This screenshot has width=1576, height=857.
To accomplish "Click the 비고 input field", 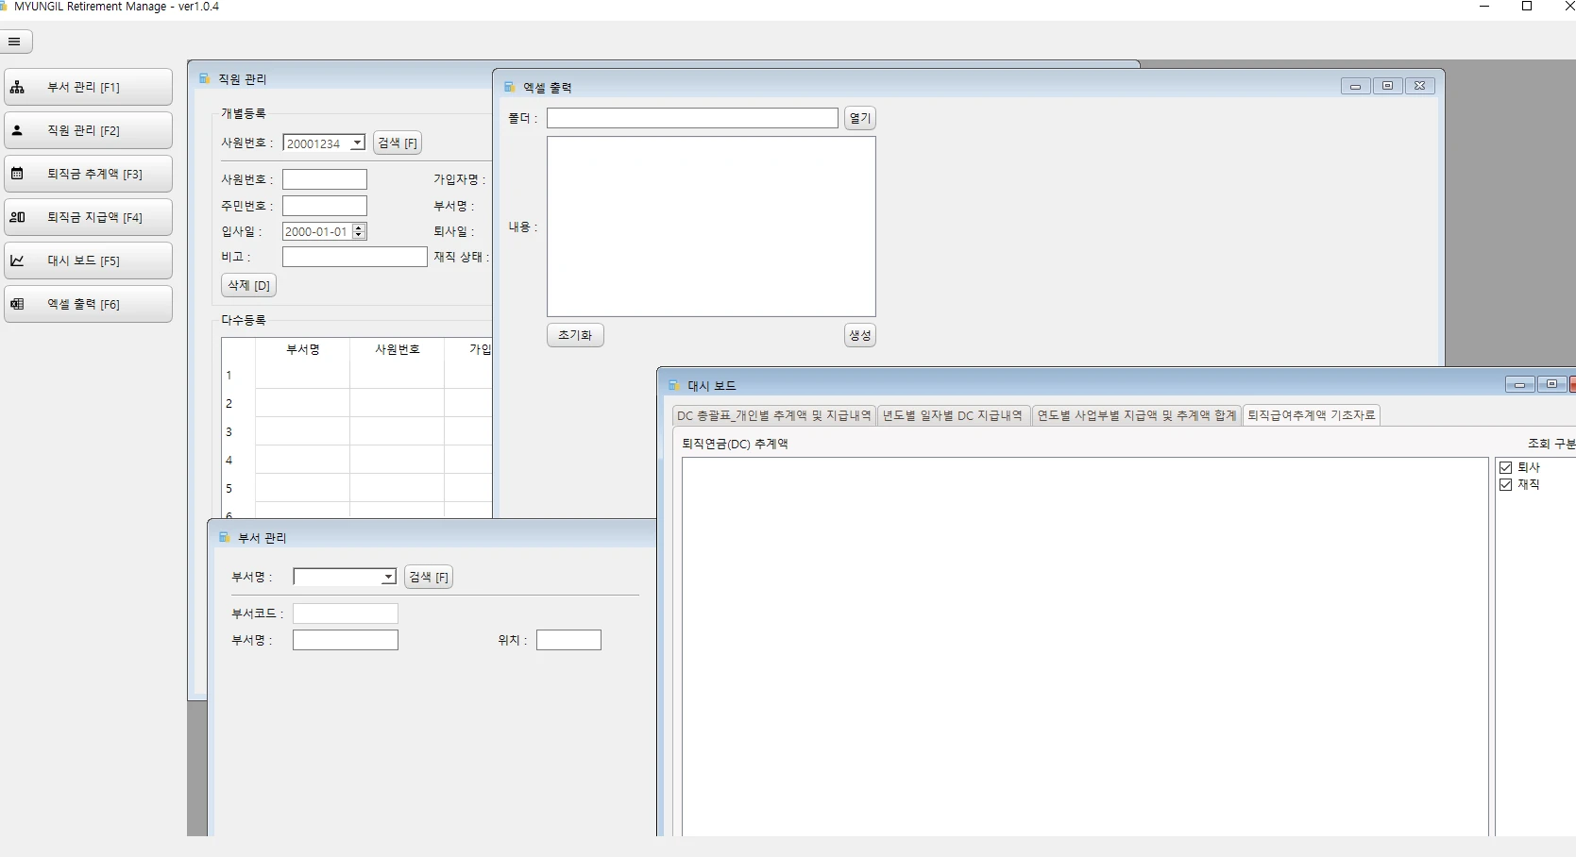I will (355, 257).
